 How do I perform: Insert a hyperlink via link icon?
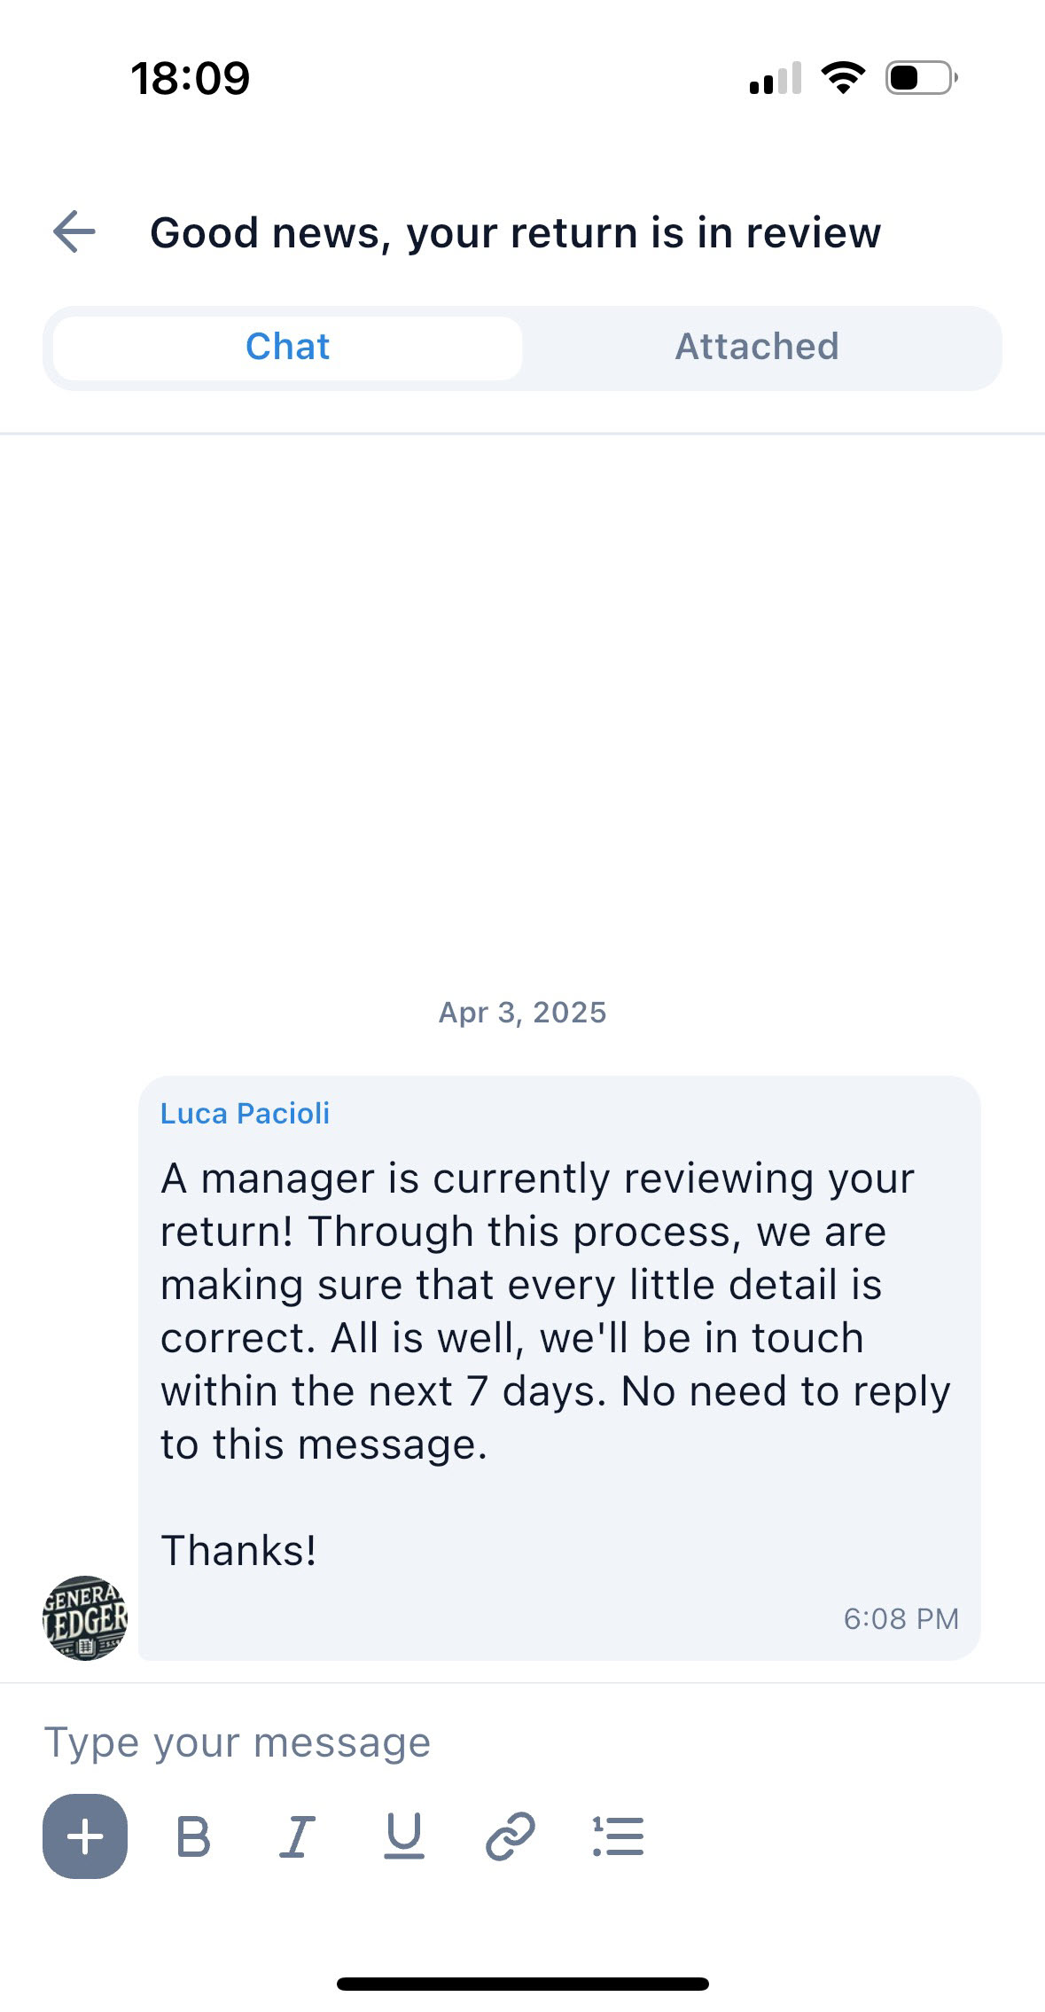click(x=511, y=1836)
